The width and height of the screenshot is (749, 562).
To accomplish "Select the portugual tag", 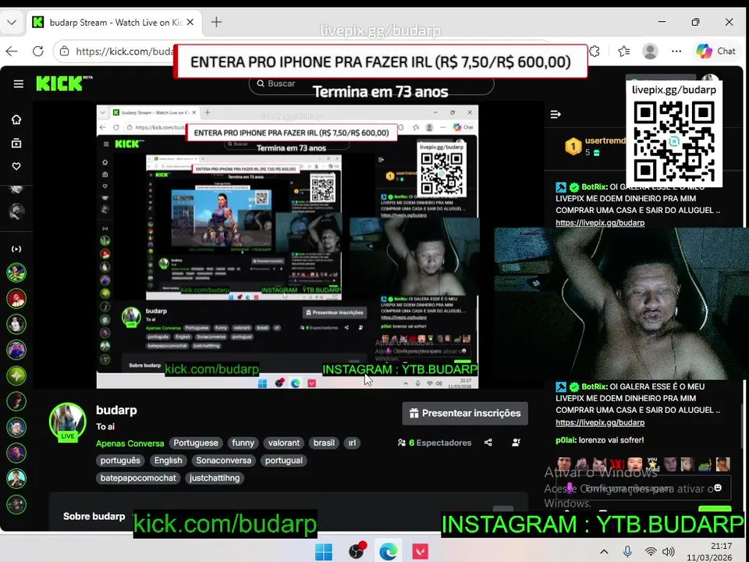I will [284, 461].
